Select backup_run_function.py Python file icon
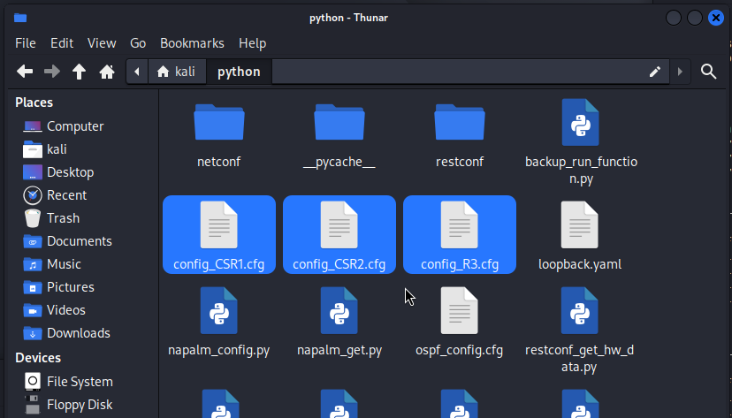 [580, 122]
